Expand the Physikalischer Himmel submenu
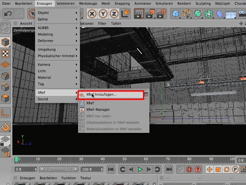This screenshot has height=185, width=246. (x=58, y=56)
